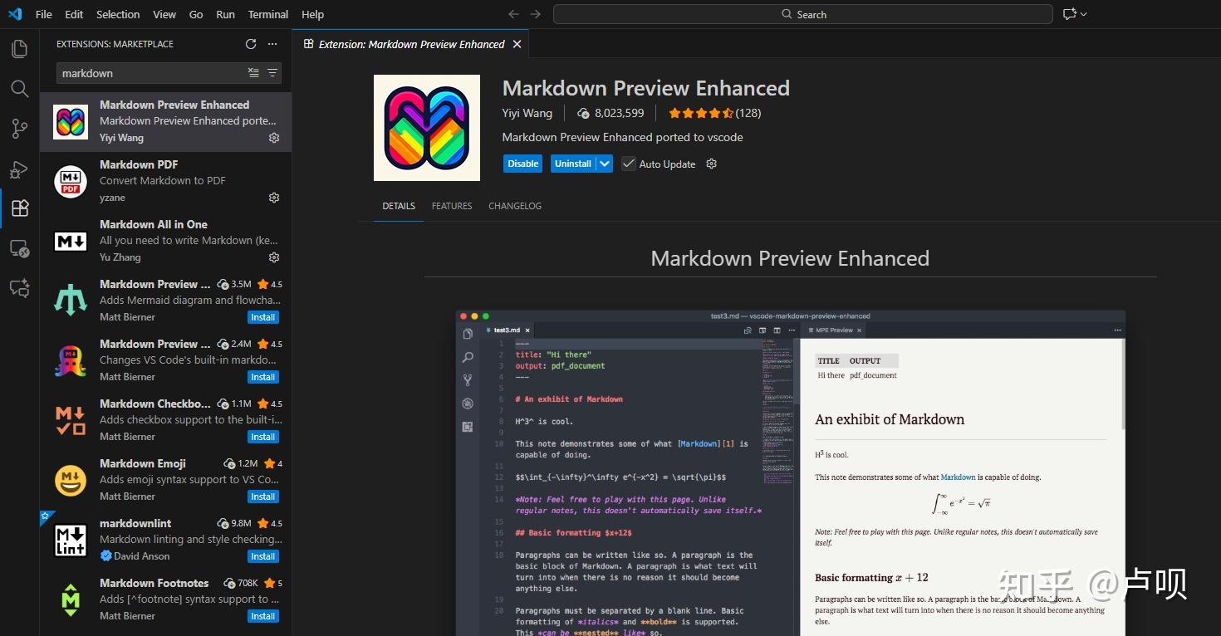Image resolution: width=1221 pixels, height=636 pixels.
Task: Click the manage gear for Markdown All in One
Action: [274, 257]
